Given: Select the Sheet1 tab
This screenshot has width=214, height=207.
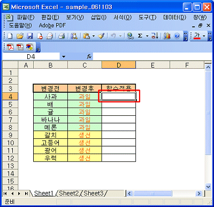Looking at the screenshot, I should pos(44,194).
